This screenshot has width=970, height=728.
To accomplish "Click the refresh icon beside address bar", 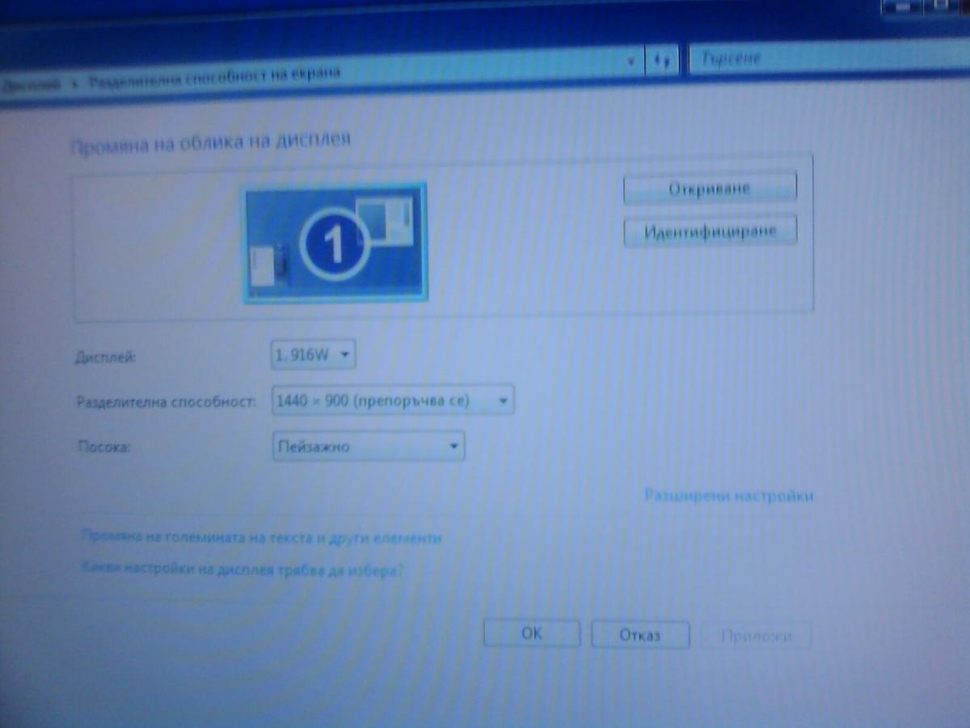I will pos(662,61).
